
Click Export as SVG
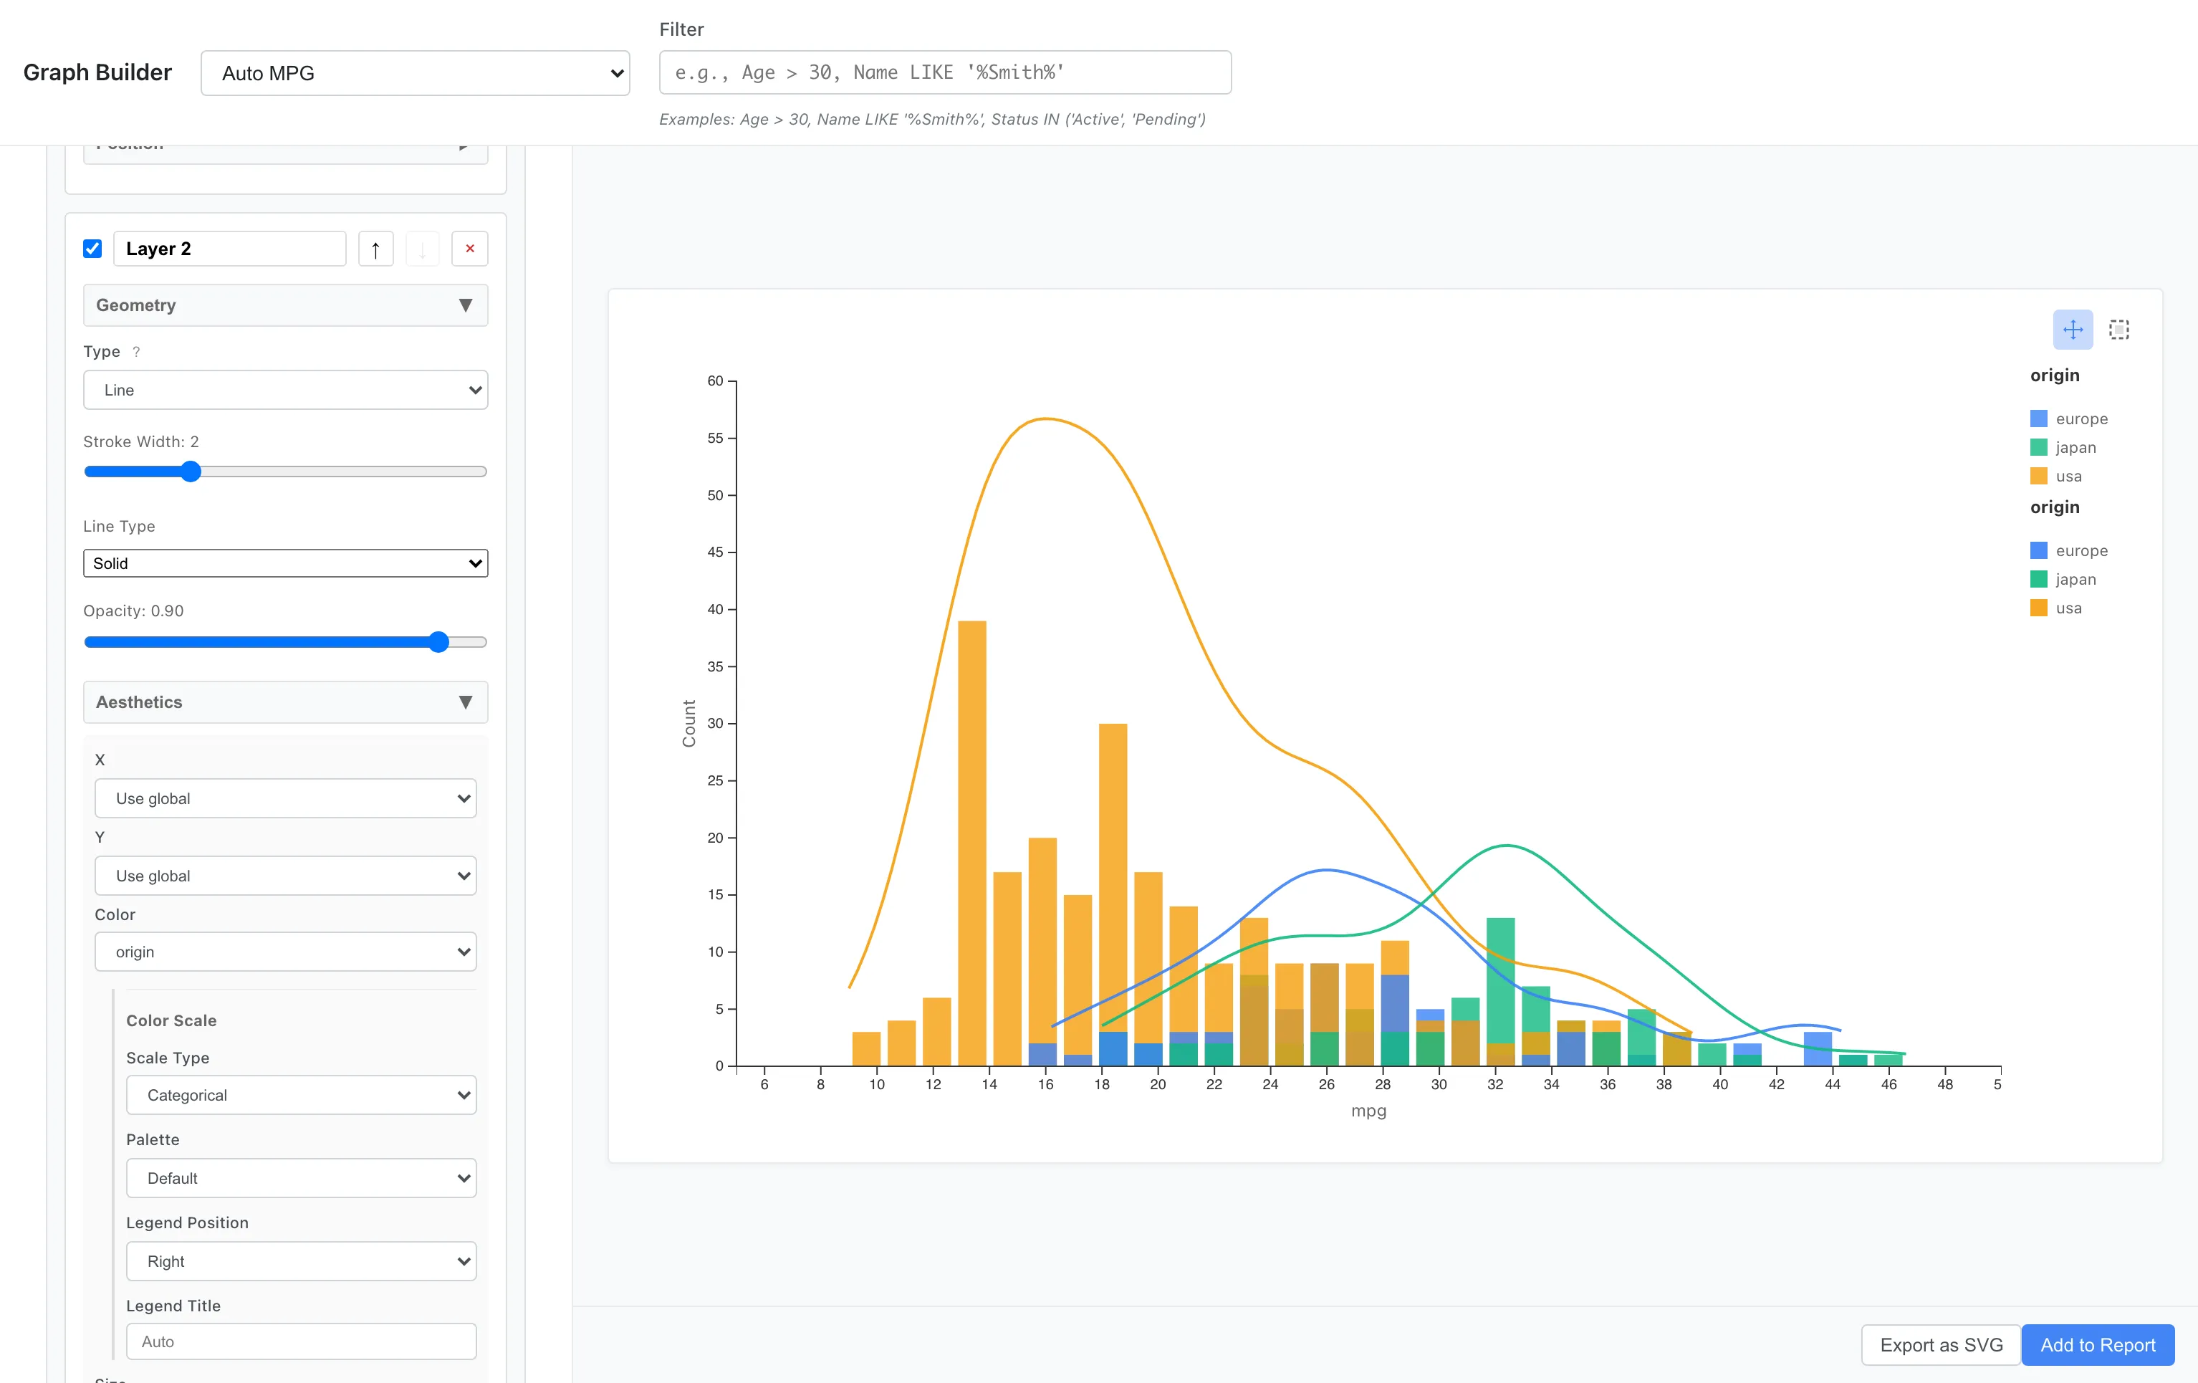click(1939, 1344)
